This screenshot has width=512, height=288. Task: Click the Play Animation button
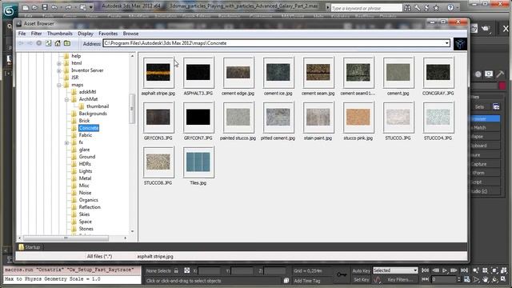pyautogui.click(x=445, y=270)
